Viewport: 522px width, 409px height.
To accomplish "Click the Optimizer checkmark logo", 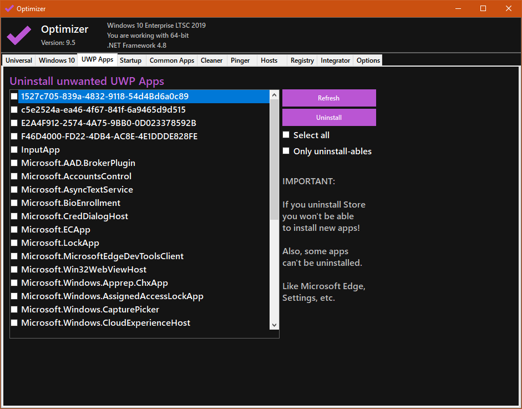I will click(19, 36).
